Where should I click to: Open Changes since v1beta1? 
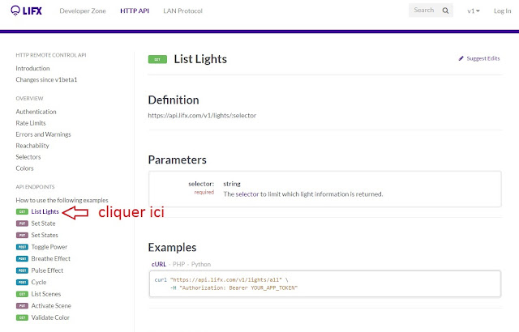[46, 79]
